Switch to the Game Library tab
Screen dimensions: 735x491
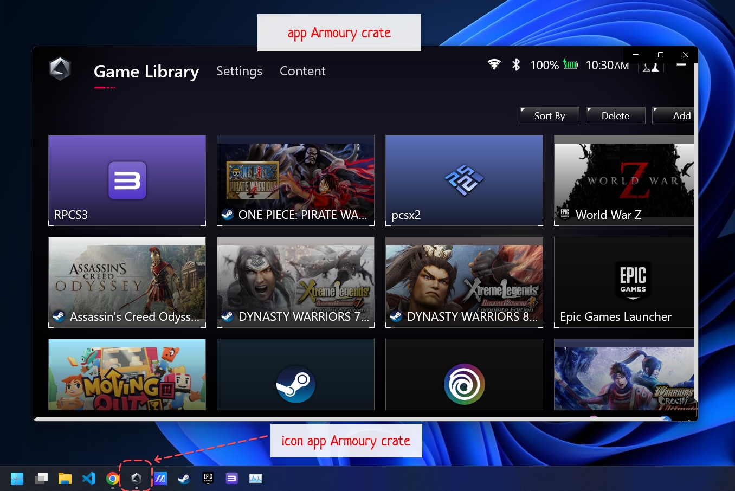[x=146, y=72]
